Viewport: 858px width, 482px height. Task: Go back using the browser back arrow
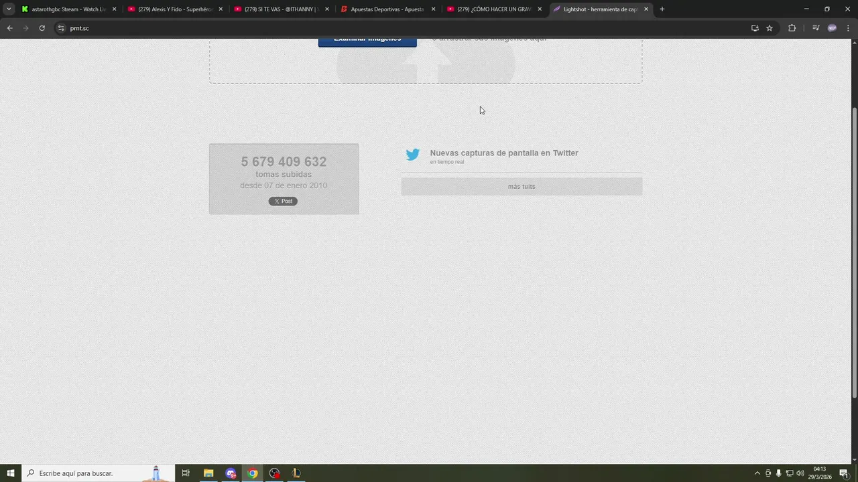pyautogui.click(x=9, y=28)
